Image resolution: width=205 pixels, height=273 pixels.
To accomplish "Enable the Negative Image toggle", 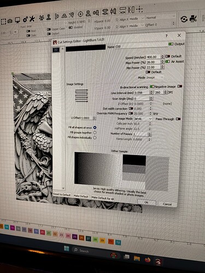I will pos(180,86).
